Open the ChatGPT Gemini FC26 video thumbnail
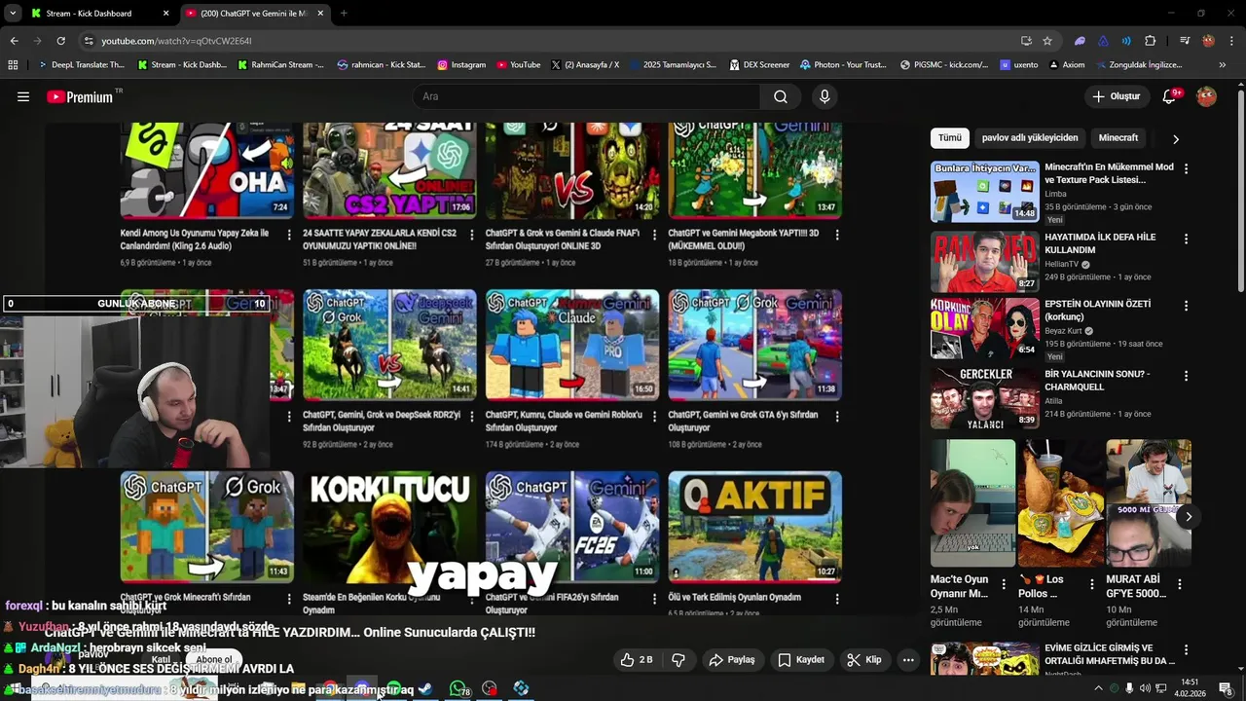Screen dimensions: 1246x701 click(572, 527)
